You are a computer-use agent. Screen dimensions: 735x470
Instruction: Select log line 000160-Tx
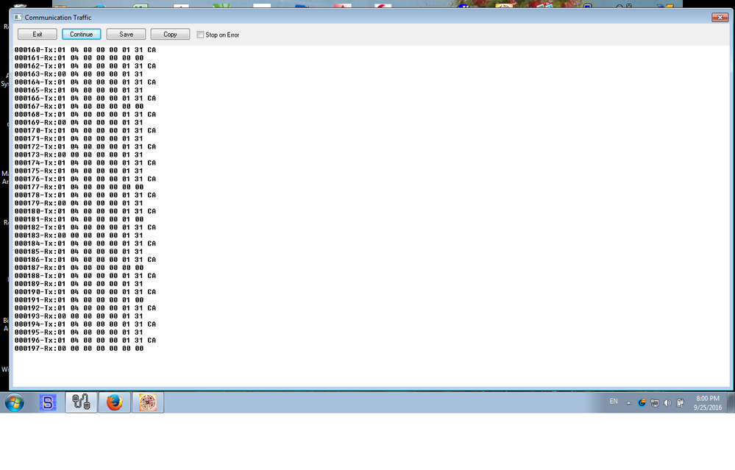pos(85,50)
